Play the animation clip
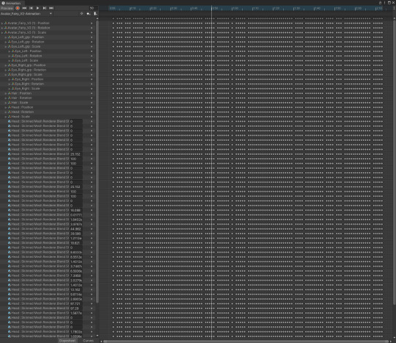The height and width of the screenshot is (343, 396). (37, 8)
